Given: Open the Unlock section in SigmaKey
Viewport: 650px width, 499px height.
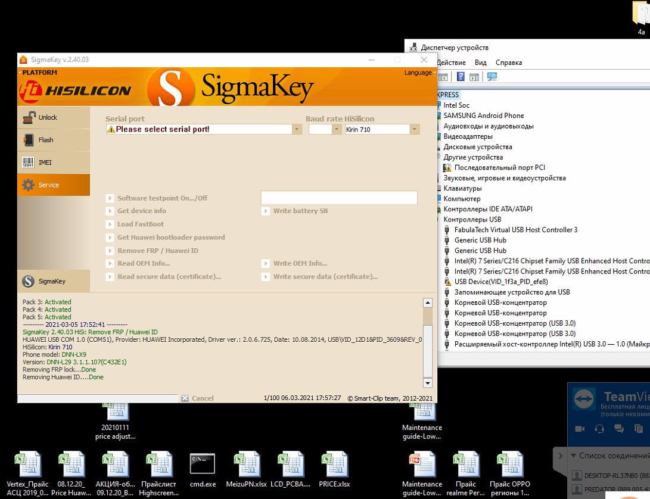Looking at the screenshot, I should click(x=54, y=117).
